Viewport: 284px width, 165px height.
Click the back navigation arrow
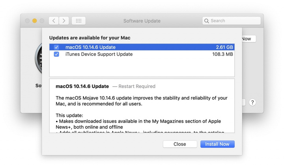pyautogui.click(x=54, y=20)
